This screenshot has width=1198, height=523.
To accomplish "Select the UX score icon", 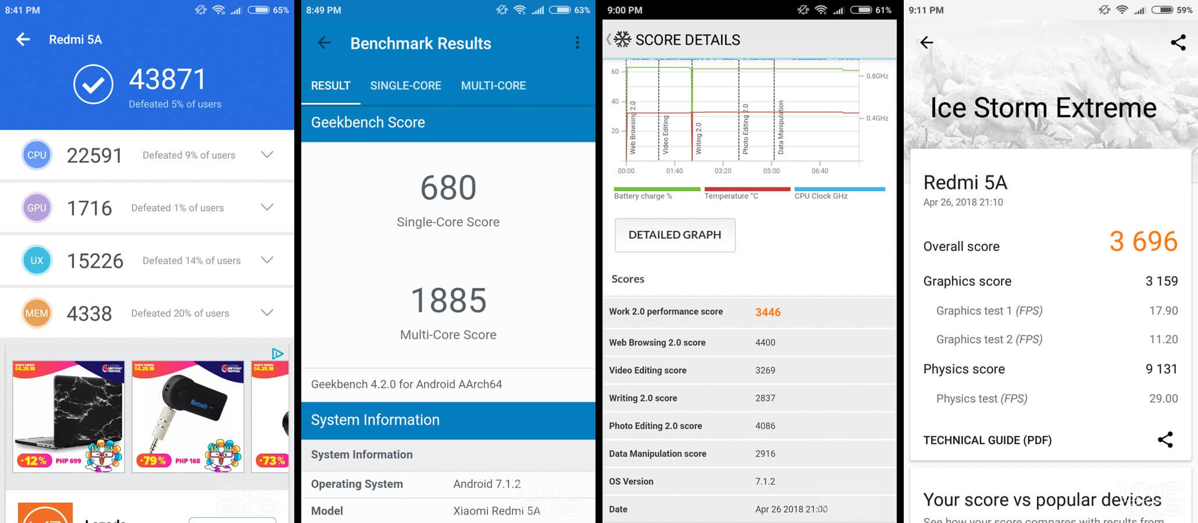I will click(37, 260).
